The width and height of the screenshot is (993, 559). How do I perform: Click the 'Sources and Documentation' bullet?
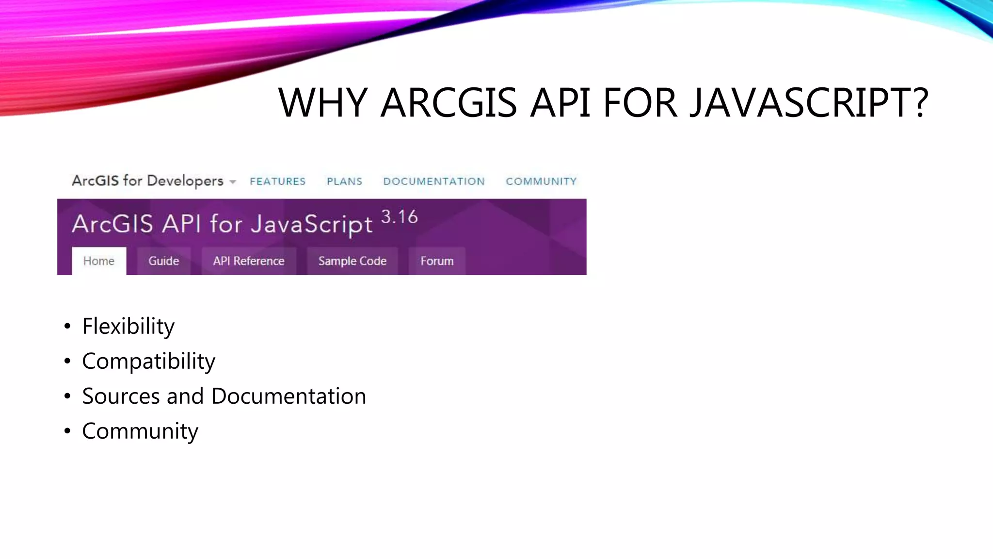[x=224, y=396]
